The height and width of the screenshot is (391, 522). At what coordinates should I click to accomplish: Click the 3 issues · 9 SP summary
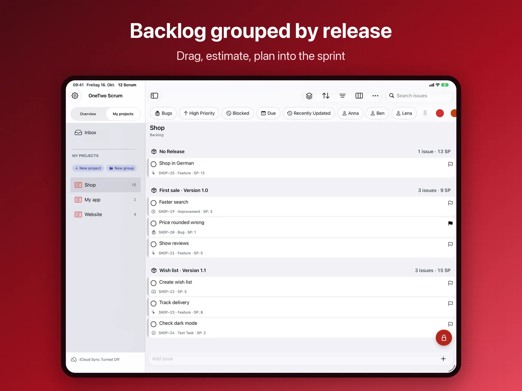(434, 190)
